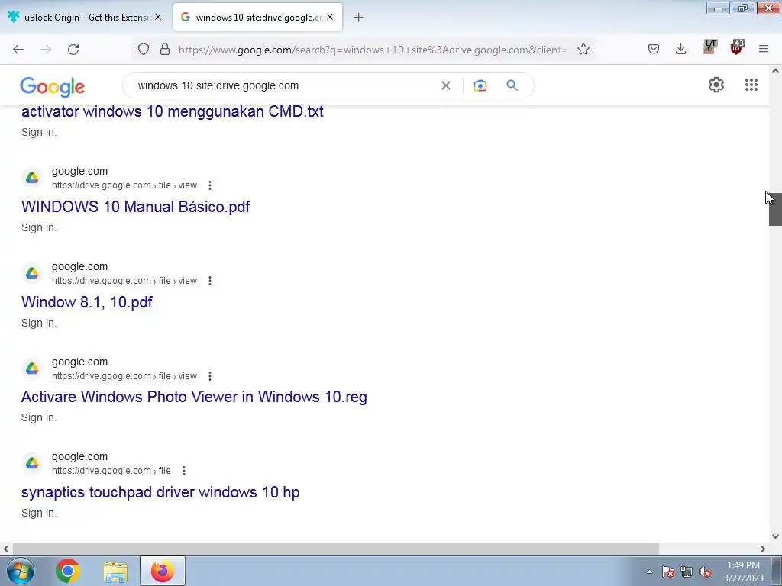The height and width of the screenshot is (586, 782).
Task: Click the forward navigation arrow
Action: tap(46, 50)
